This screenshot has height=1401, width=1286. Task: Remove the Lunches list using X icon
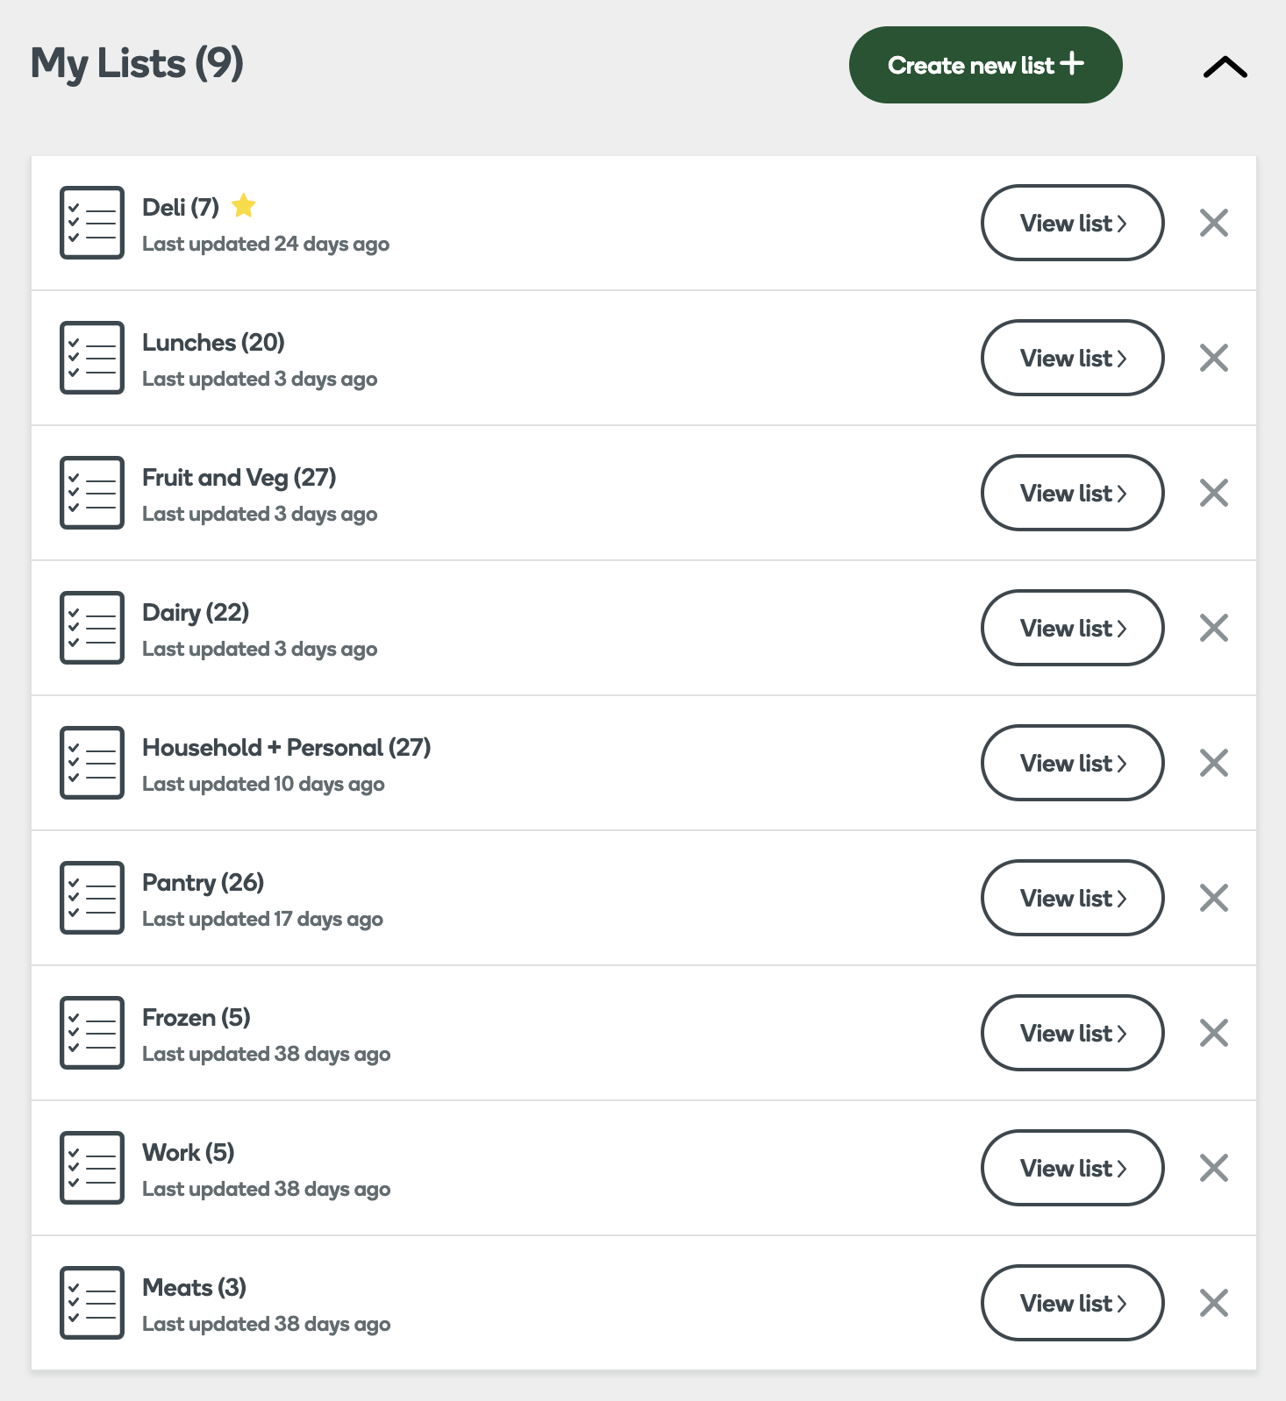(x=1213, y=358)
